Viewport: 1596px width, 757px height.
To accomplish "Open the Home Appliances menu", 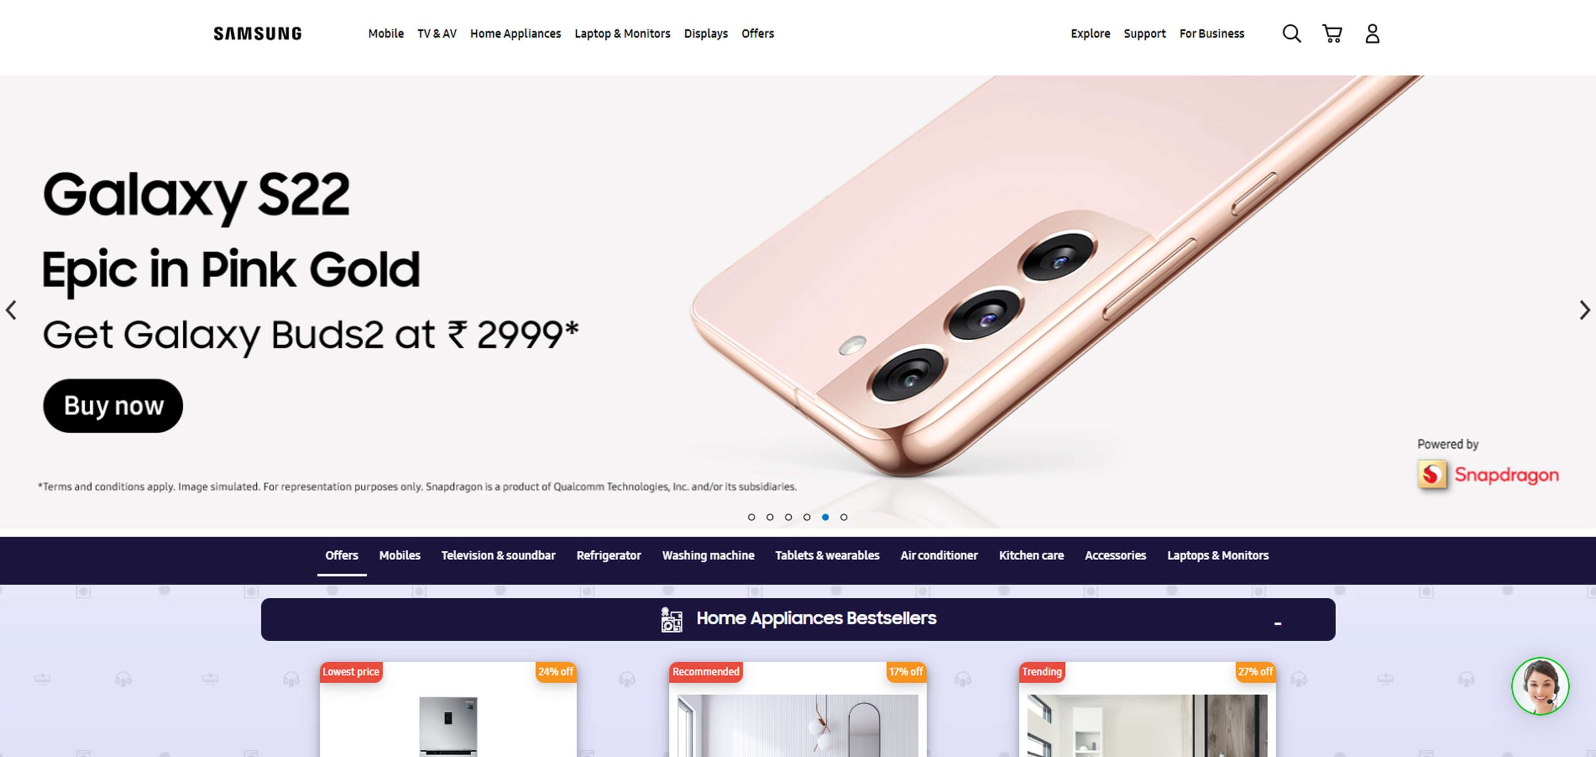I will [515, 34].
